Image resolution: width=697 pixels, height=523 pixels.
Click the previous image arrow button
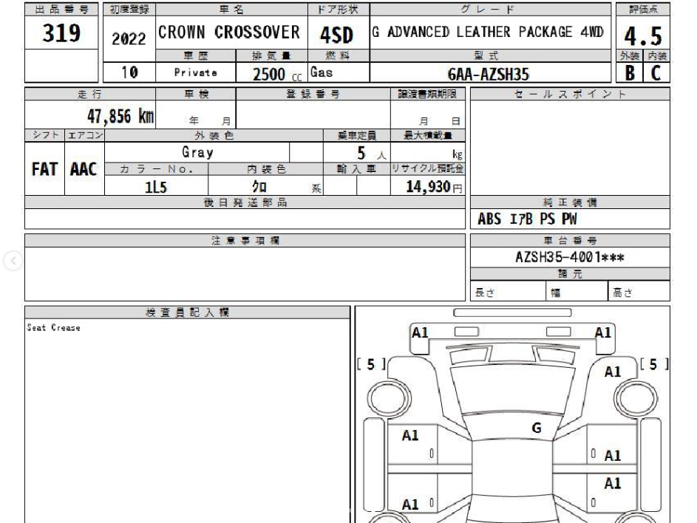(13, 261)
